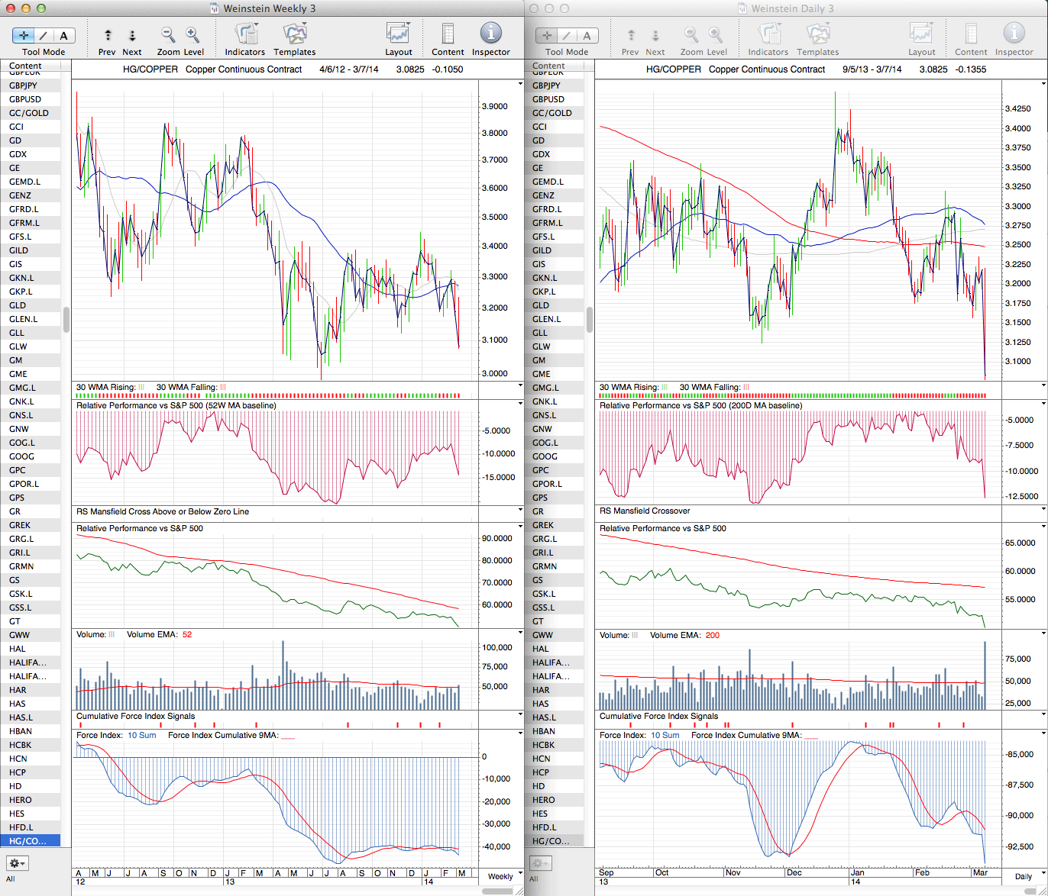1048x896 pixels.
Task: Click the Weekly symbol list scrollbar thumb
Action: [x=66, y=320]
